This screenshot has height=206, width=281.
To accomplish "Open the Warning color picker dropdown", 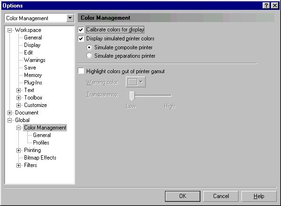I will [x=135, y=82].
